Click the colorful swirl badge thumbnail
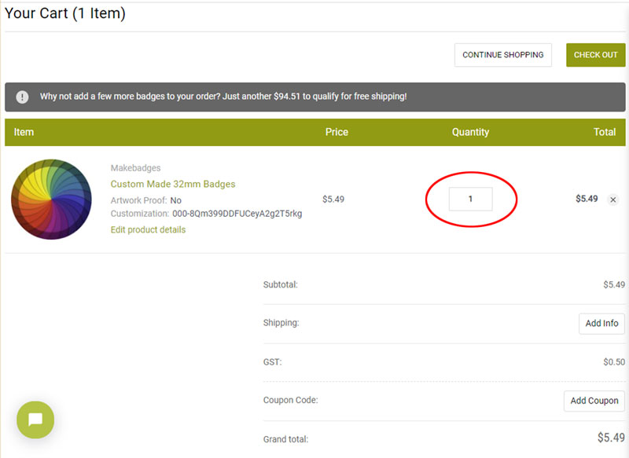629x458 pixels. pyautogui.click(x=52, y=200)
